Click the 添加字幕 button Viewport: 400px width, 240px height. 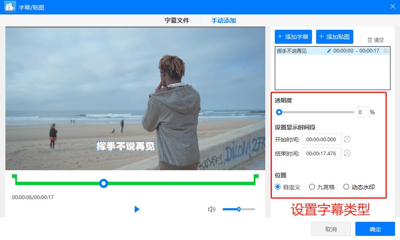(293, 37)
